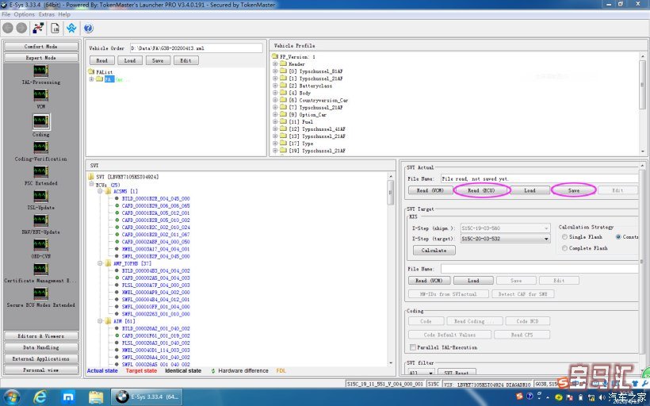
Task: Click the Calculate button
Action: (434, 251)
